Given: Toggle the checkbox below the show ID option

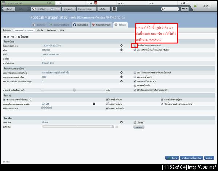Looking at the screenshot, I should tap(134, 85).
